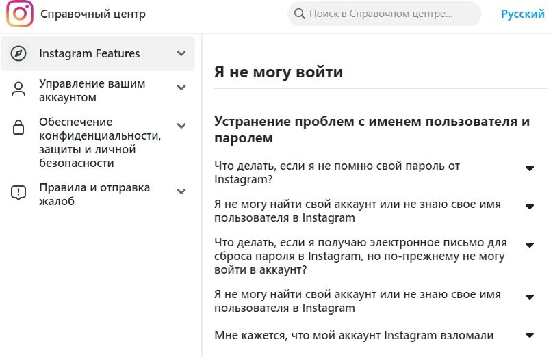Open 'Что делать, если я получаю электронное письмо' question
Viewport: 553px width, 357px height.
coord(361,256)
